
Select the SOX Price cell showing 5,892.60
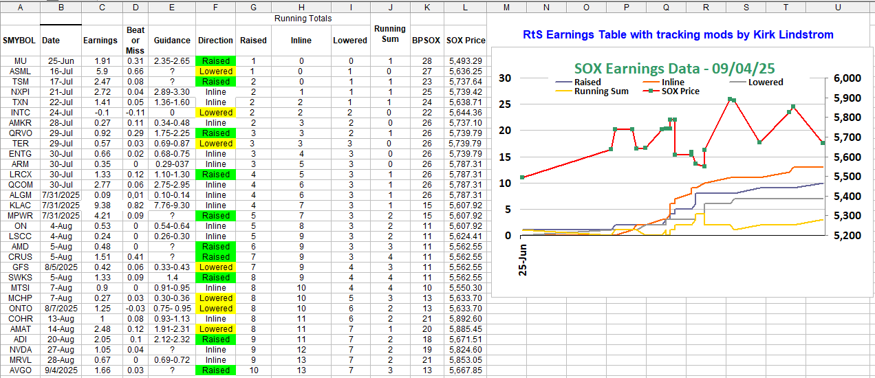click(466, 319)
